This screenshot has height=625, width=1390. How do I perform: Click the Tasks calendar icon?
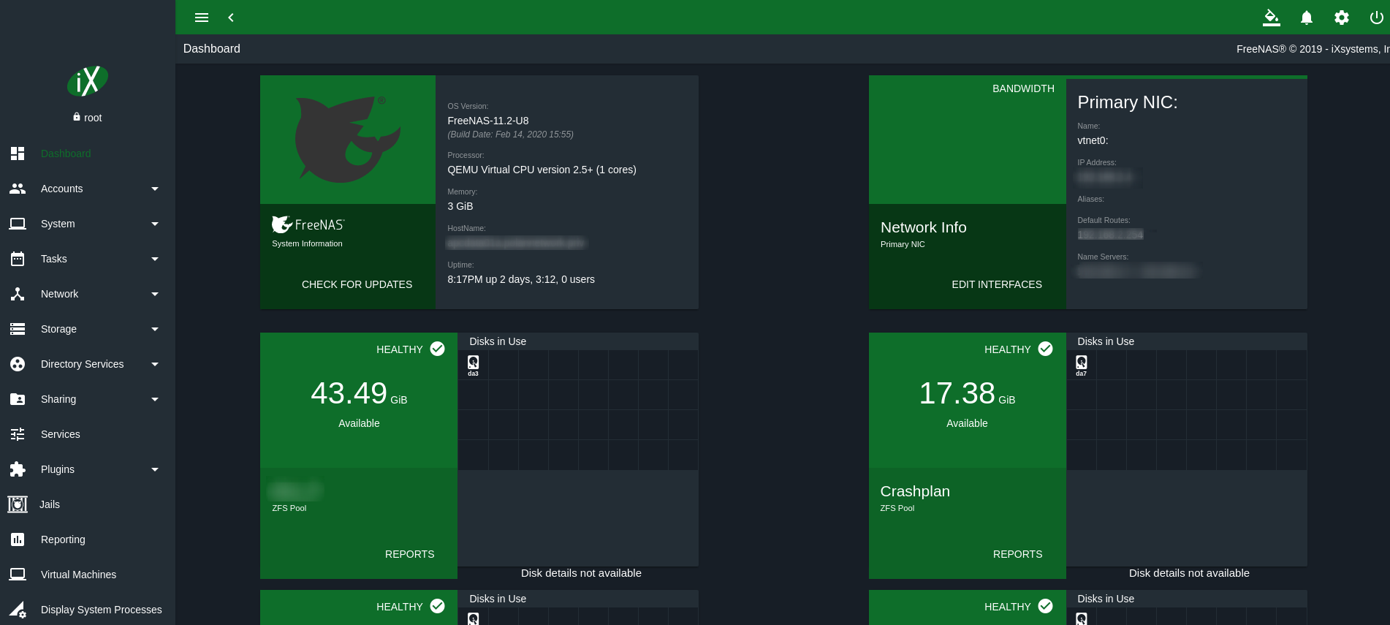click(18, 259)
